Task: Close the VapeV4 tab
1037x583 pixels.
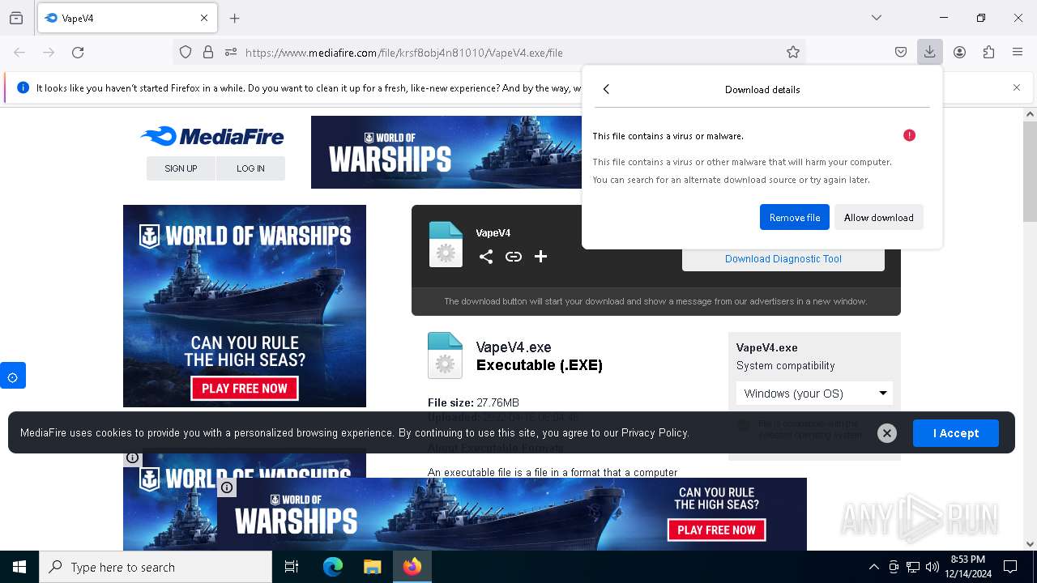Action: click(204, 18)
